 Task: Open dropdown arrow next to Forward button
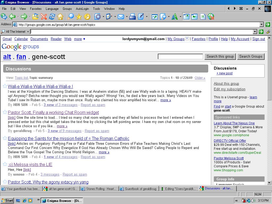point(30,17)
